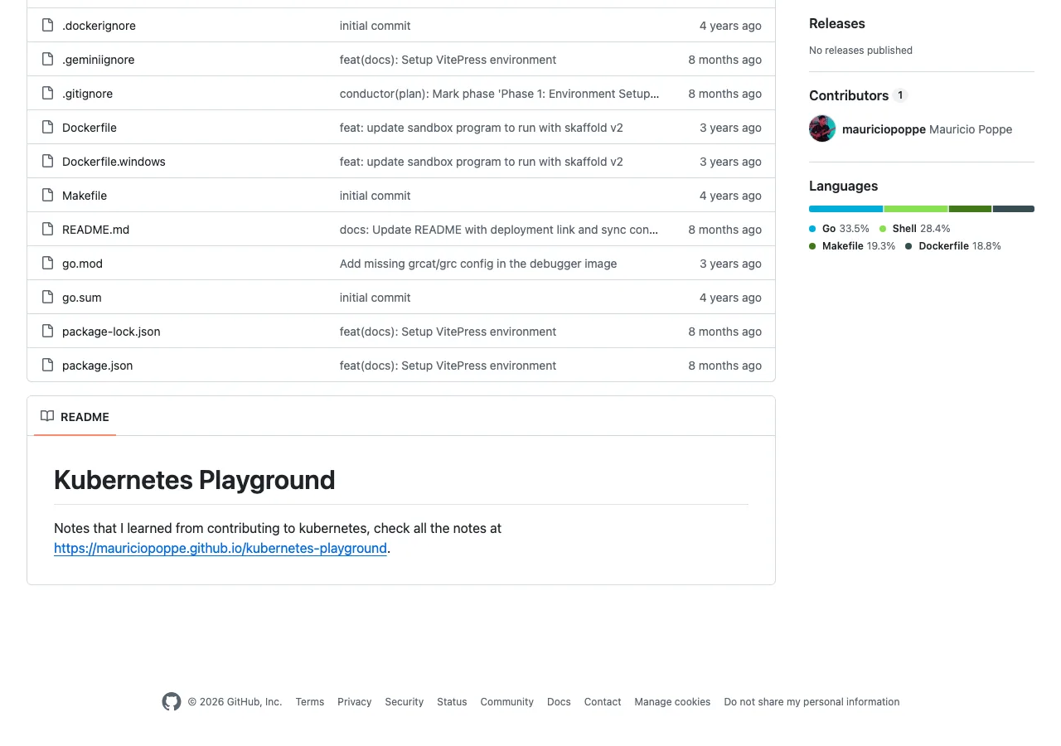This screenshot has height=746, width=1061.
Task: Open the Terms footer link
Action: pyautogui.click(x=310, y=702)
